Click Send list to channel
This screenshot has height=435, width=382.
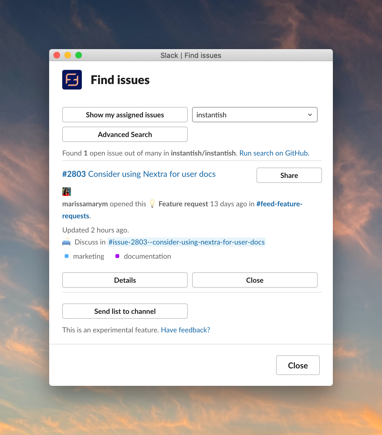coord(125,311)
